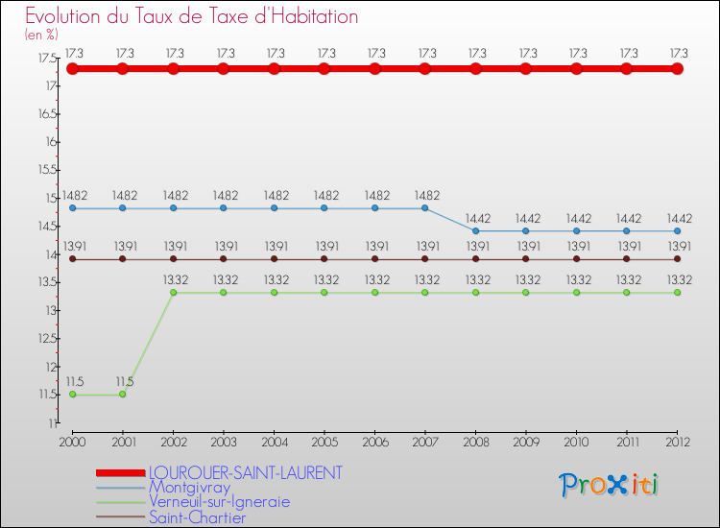Click the 2011 x-axis label
The image size is (720, 528).
(x=628, y=442)
